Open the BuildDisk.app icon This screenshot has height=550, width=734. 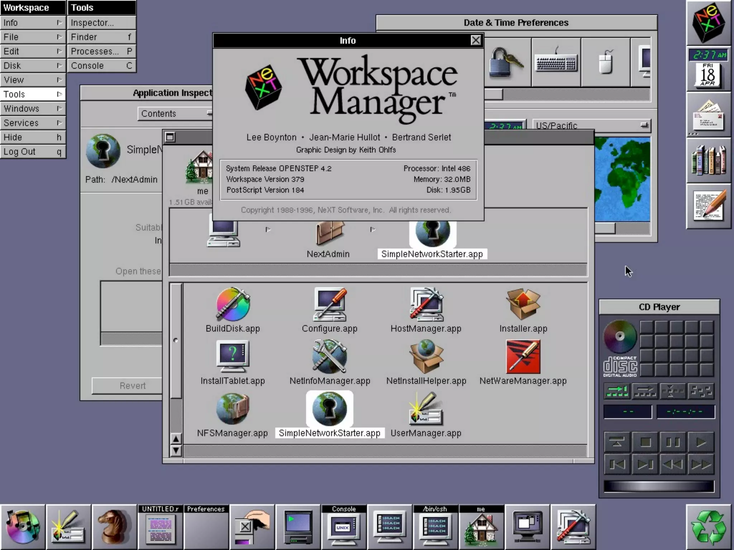[x=233, y=304]
